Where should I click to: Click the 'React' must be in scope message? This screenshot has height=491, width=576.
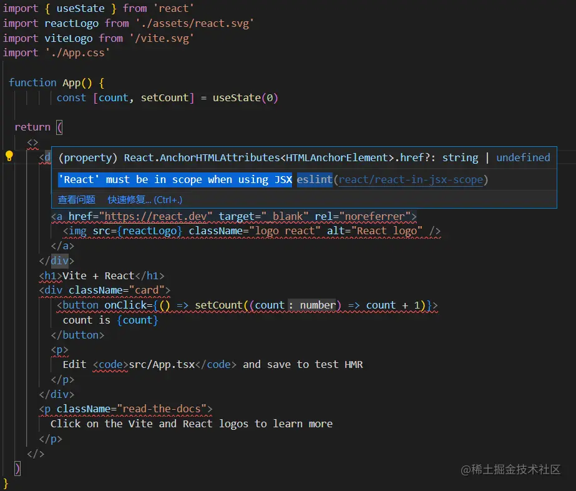point(175,179)
